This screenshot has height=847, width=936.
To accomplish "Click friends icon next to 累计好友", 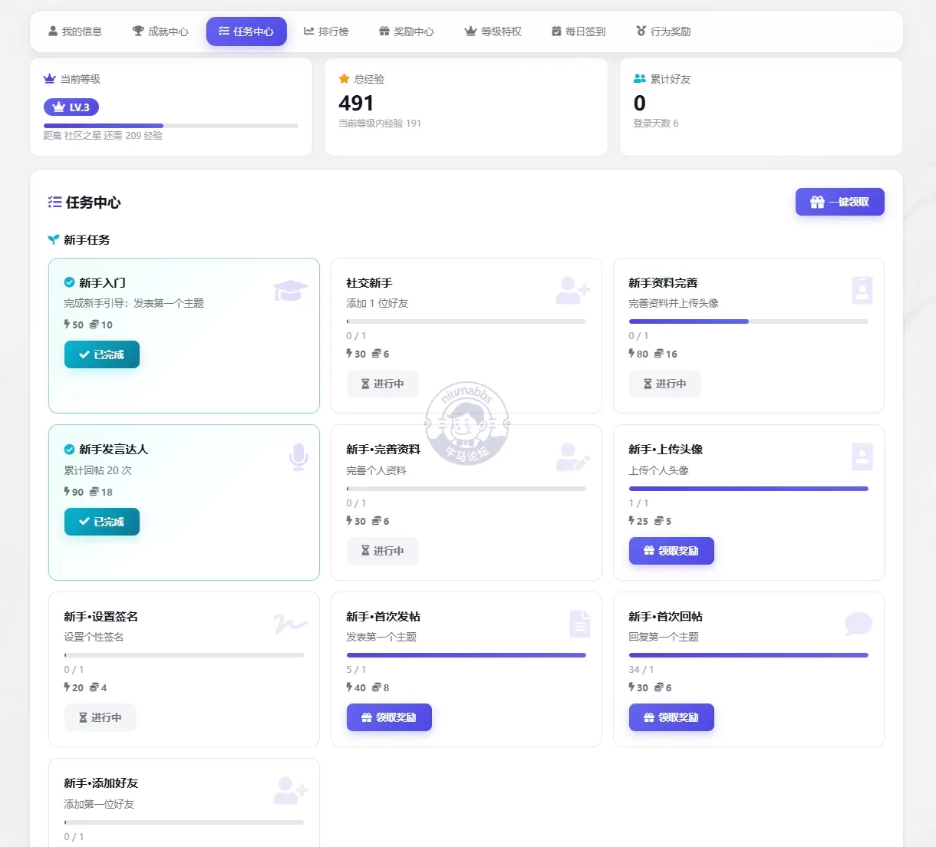I will coord(640,78).
